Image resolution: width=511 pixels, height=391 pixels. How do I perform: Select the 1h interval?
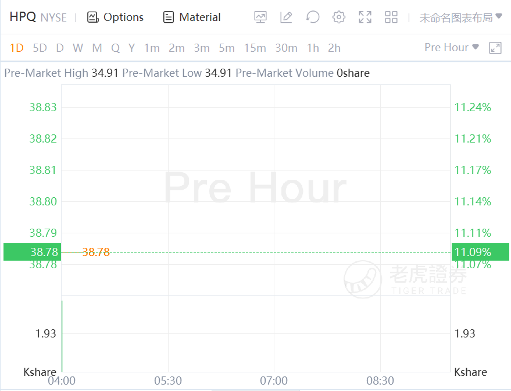point(313,48)
